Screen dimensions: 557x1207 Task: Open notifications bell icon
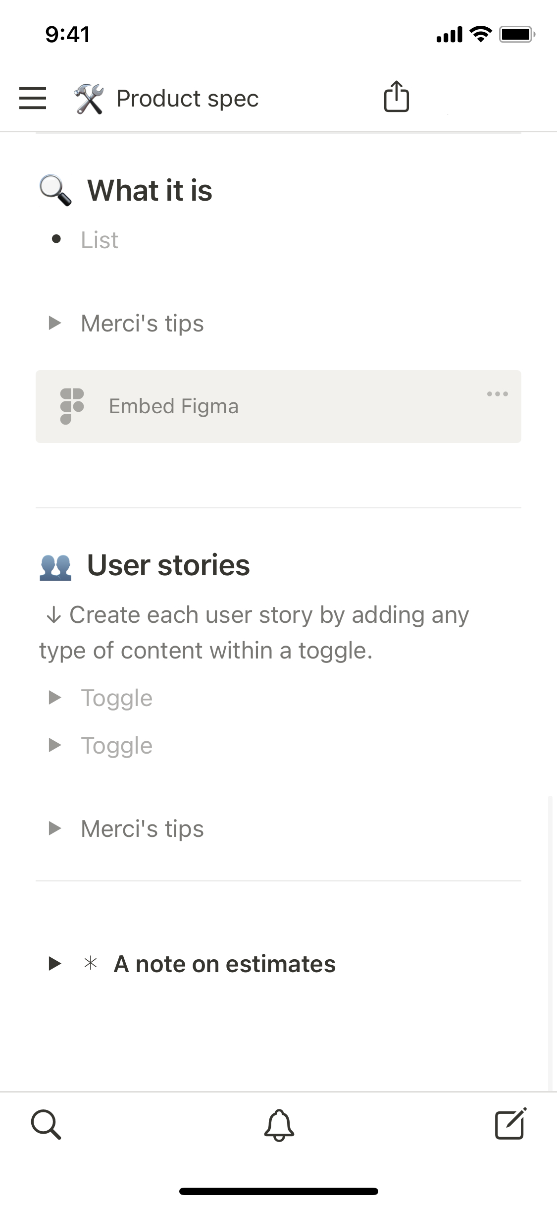tap(279, 1125)
